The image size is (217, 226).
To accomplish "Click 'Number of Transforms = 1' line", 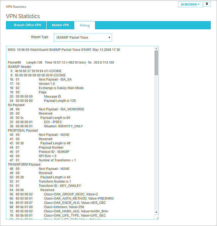I will [43, 160].
